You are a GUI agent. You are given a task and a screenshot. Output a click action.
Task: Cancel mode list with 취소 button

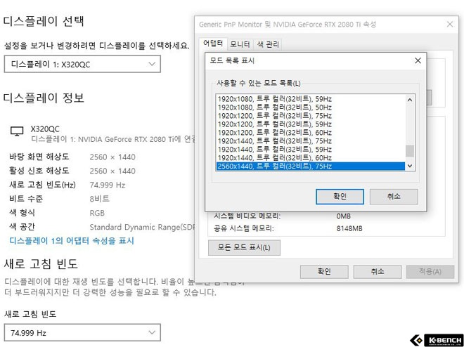click(394, 197)
